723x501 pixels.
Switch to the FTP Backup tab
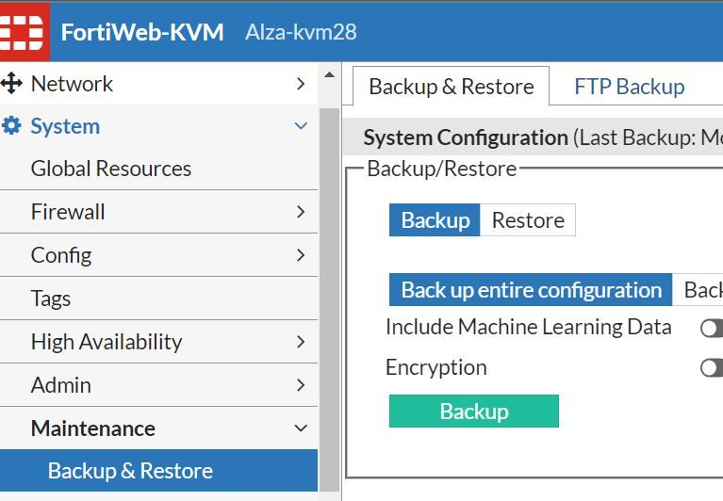(629, 88)
